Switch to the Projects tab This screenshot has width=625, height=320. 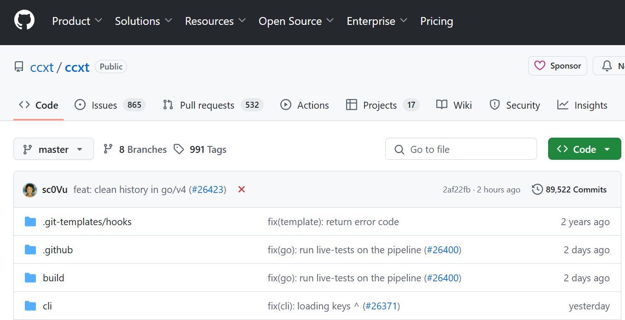(x=382, y=105)
